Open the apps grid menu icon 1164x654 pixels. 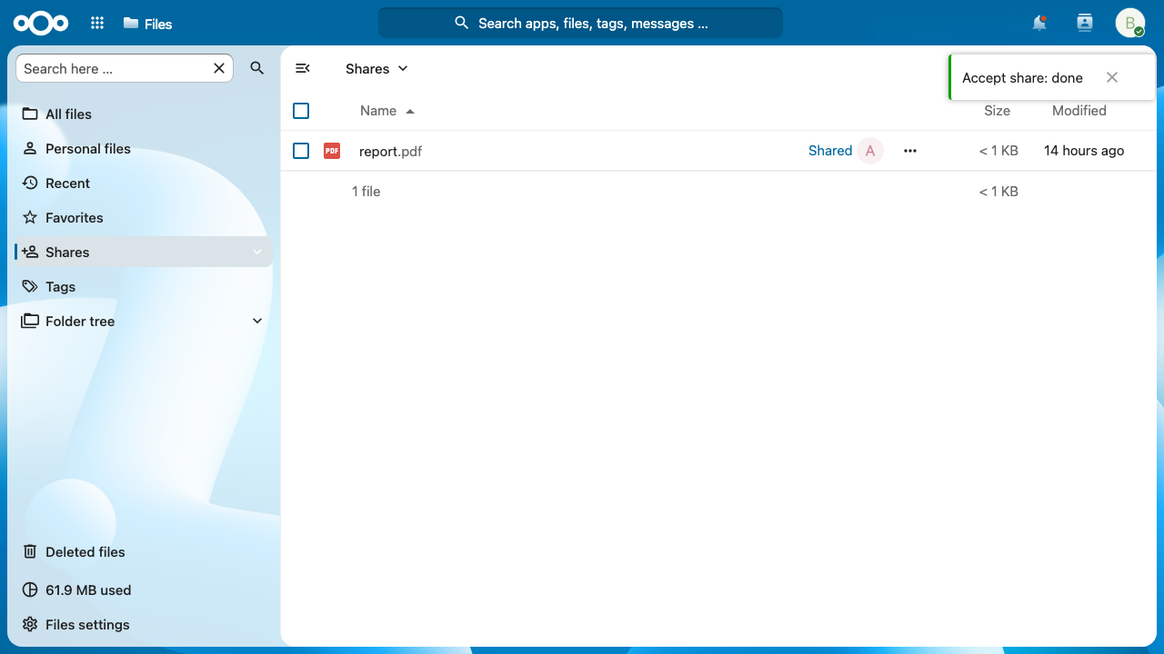97,24
